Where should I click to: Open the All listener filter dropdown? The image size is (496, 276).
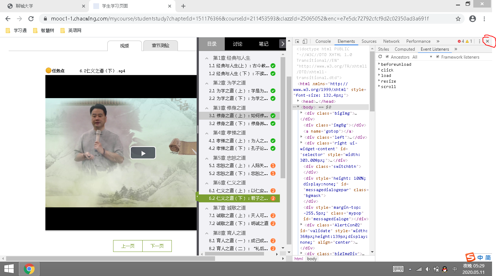(423, 57)
